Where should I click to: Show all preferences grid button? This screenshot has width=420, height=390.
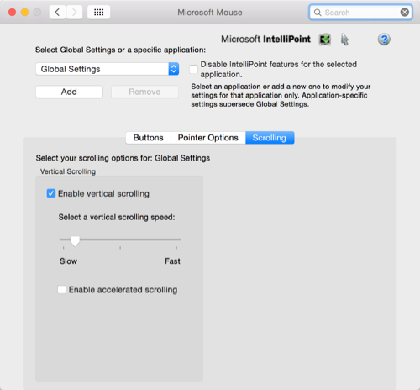click(x=98, y=13)
